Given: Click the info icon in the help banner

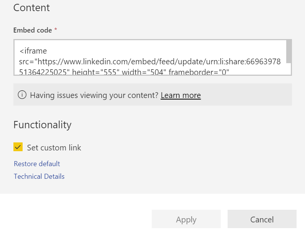Looking at the screenshot, I should (22, 95).
